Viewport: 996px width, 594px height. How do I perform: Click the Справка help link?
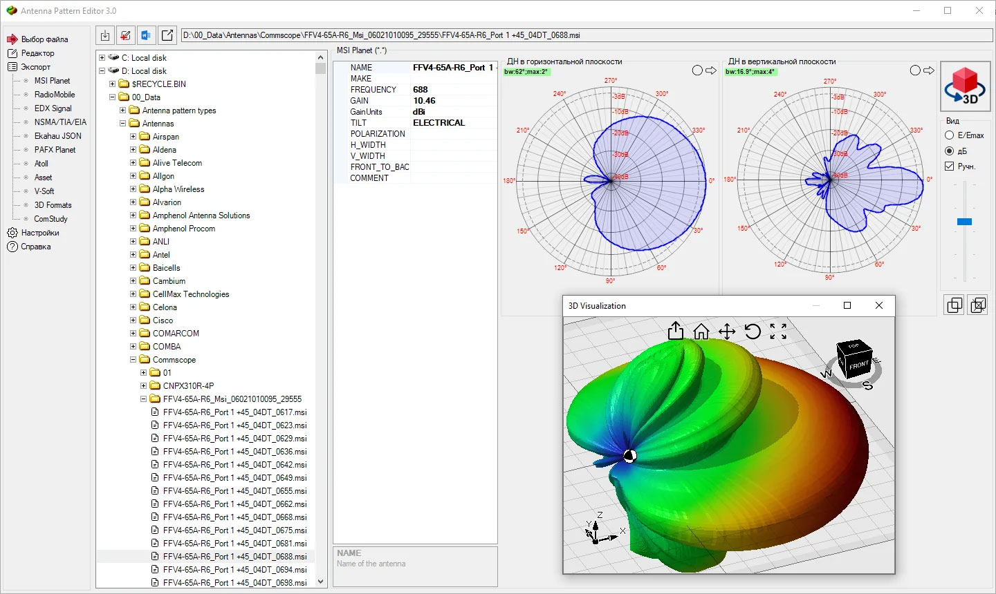click(x=35, y=247)
